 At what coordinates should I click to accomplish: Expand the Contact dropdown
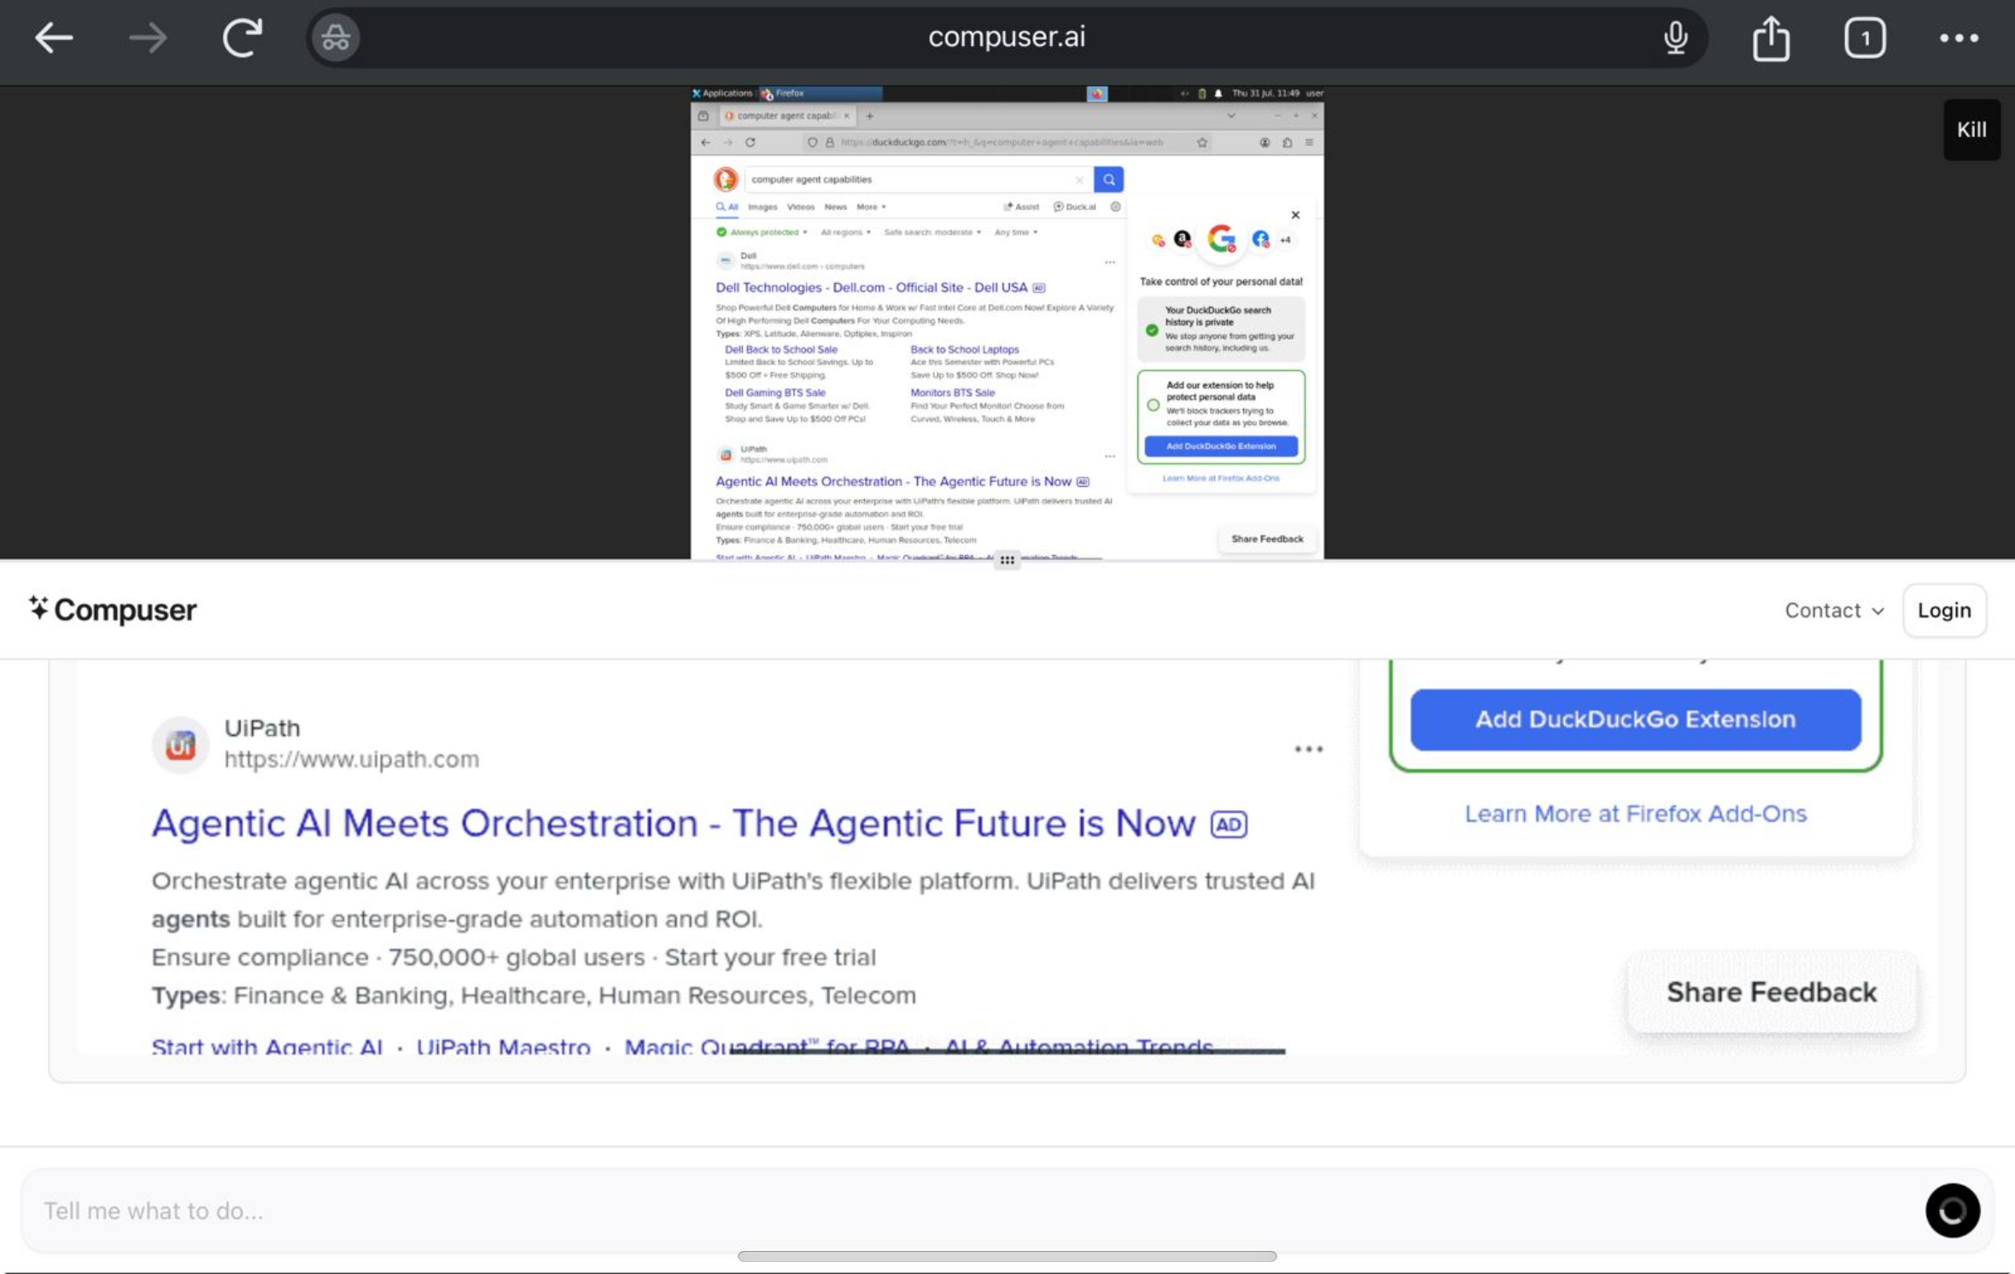[1834, 611]
